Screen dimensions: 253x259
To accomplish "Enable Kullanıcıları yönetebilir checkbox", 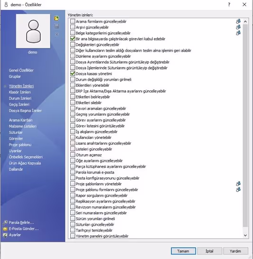I will pyautogui.click(x=73, y=137).
